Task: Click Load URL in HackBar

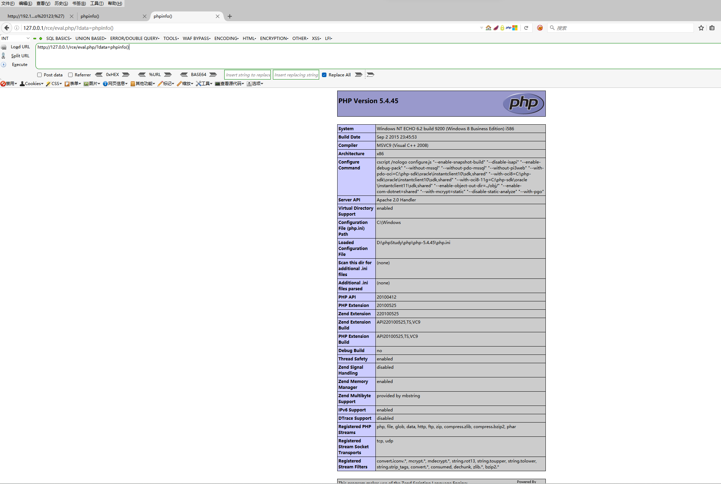Action: pyautogui.click(x=20, y=47)
